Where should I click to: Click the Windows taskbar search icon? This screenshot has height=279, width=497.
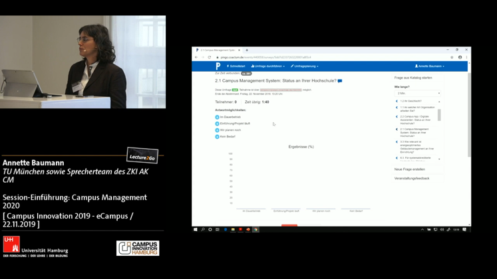[x=203, y=230]
